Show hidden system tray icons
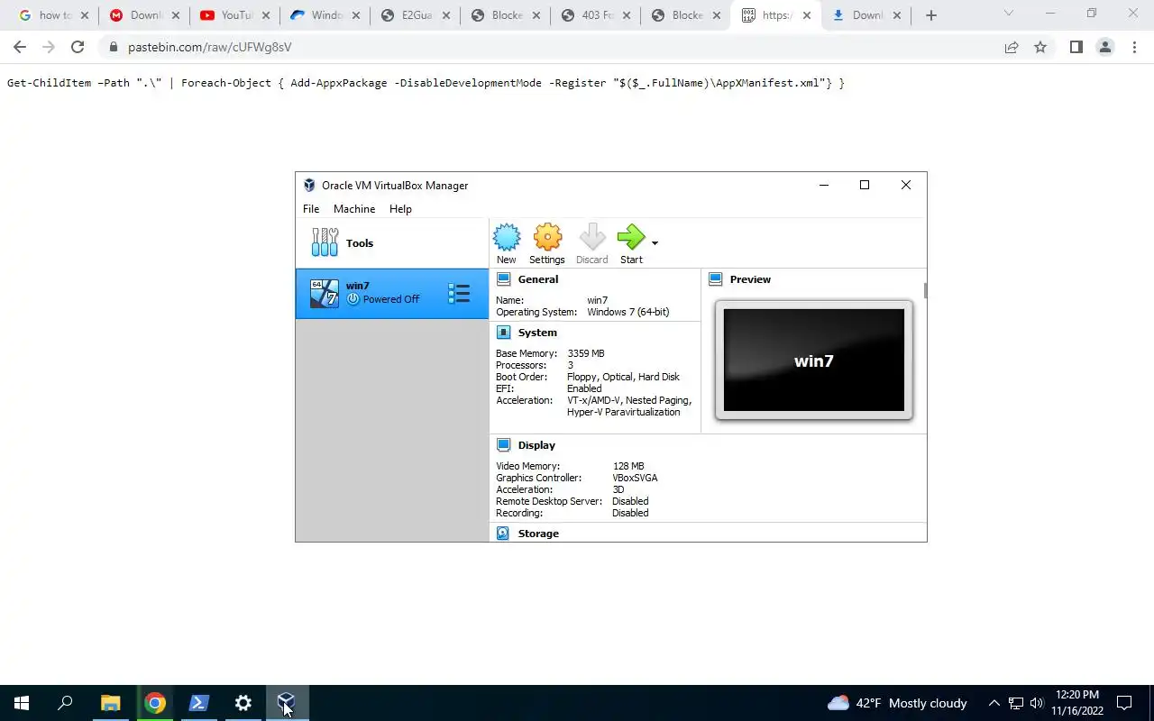Viewport: 1154px width, 721px height. coord(994,703)
